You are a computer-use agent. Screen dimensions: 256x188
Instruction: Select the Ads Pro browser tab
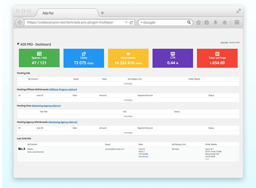[x=67, y=13]
